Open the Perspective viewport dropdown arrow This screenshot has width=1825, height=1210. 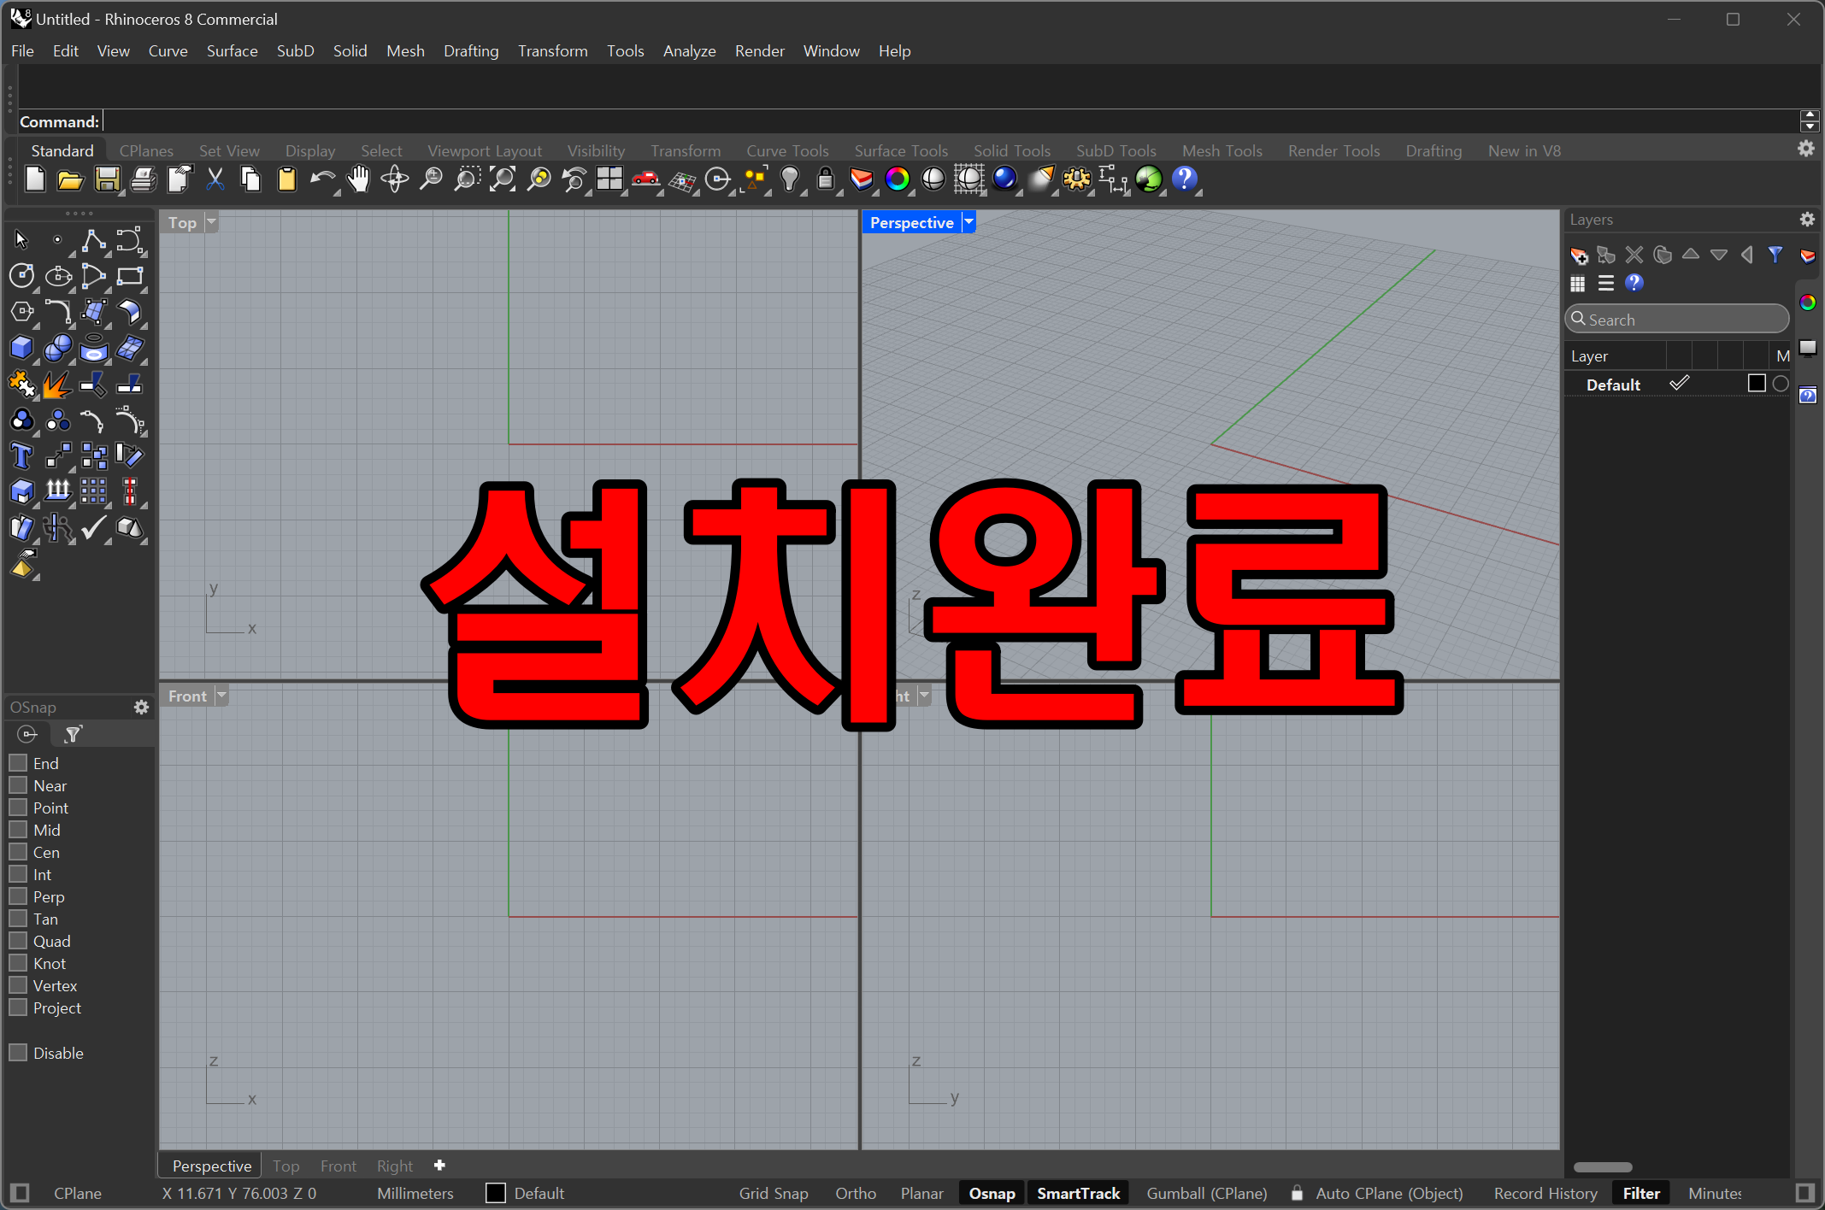coord(968,222)
